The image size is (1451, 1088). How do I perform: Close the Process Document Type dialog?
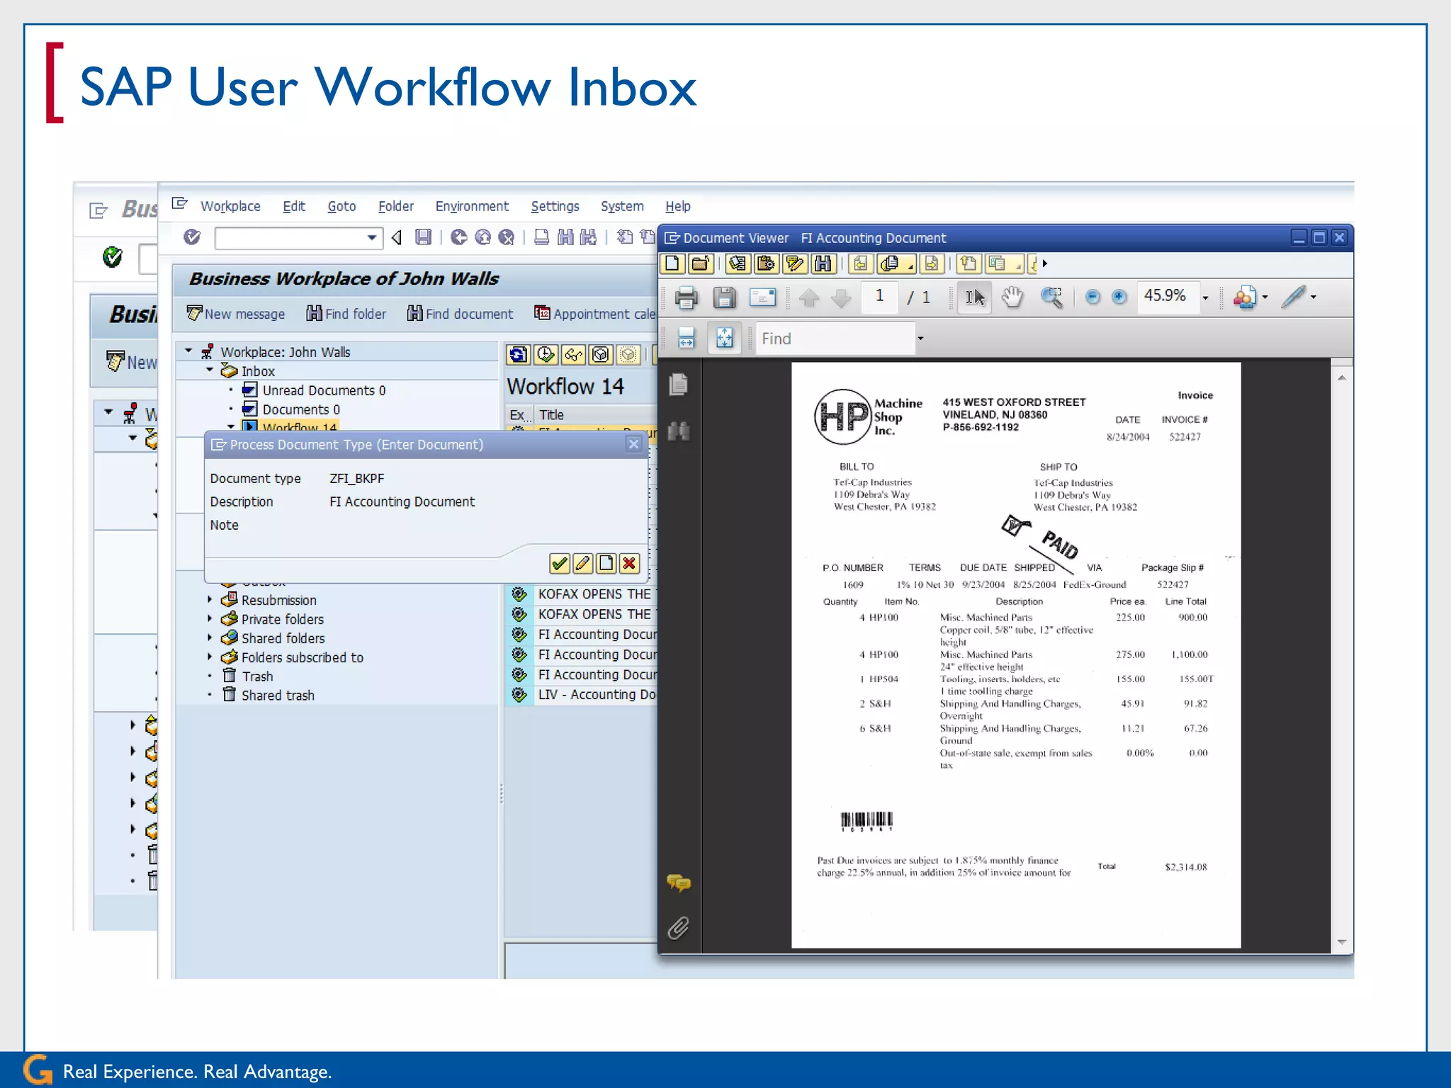point(633,444)
